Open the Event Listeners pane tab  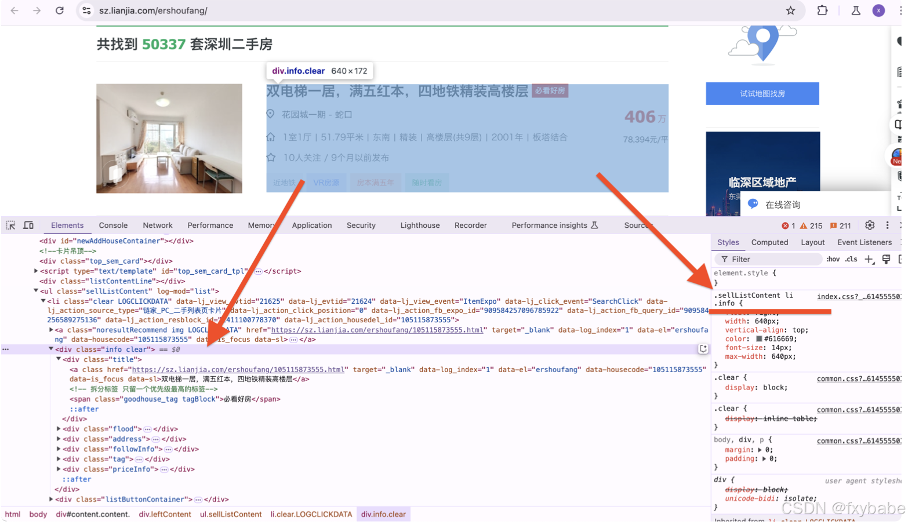click(x=864, y=242)
